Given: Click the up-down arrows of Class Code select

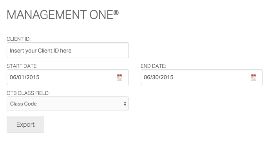Looking at the screenshot, I should coord(125,104).
